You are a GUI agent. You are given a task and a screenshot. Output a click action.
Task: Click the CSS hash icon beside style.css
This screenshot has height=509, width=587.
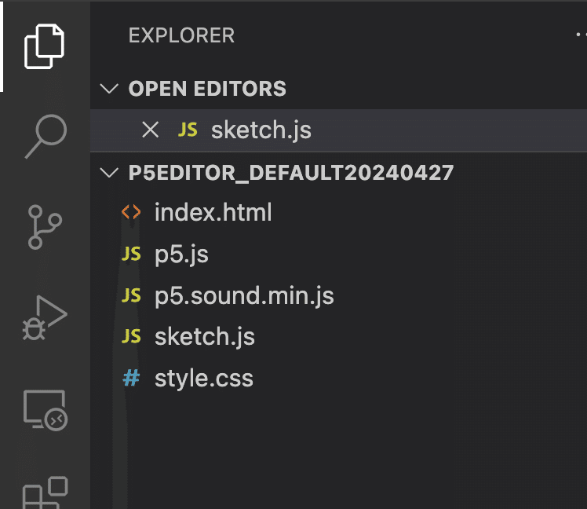click(131, 378)
